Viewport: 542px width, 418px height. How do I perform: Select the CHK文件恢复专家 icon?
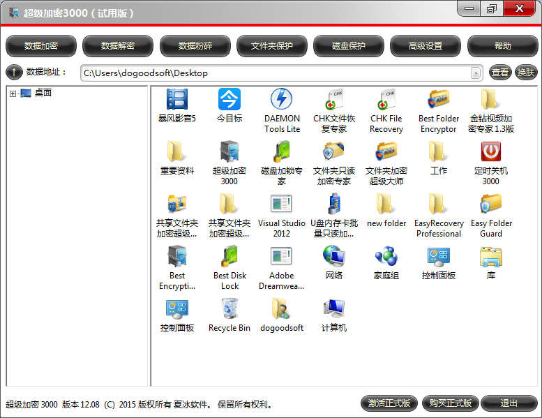(x=334, y=100)
